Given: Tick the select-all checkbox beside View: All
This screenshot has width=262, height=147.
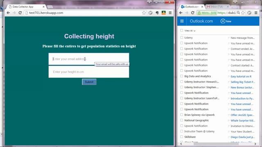Looking at the screenshot, I should coord(182,30).
